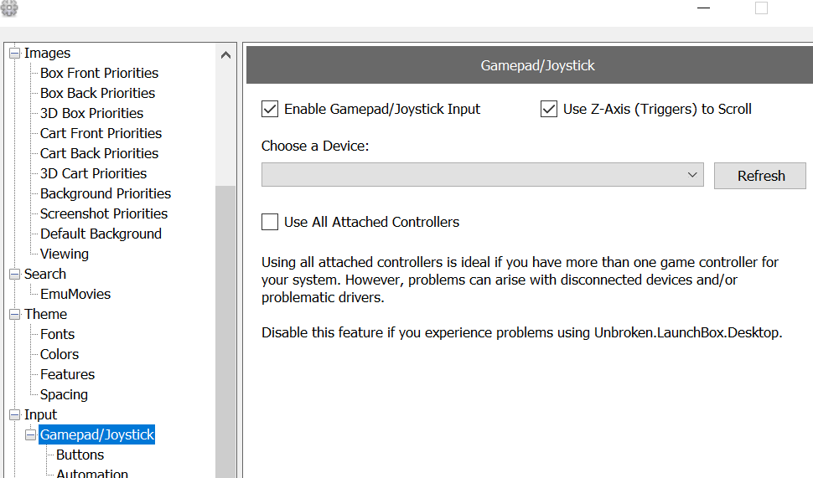The height and width of the screenshot is (478, 813).
Task: Open the Choose a Device dropdown
Action: click(x=482, y=174)
